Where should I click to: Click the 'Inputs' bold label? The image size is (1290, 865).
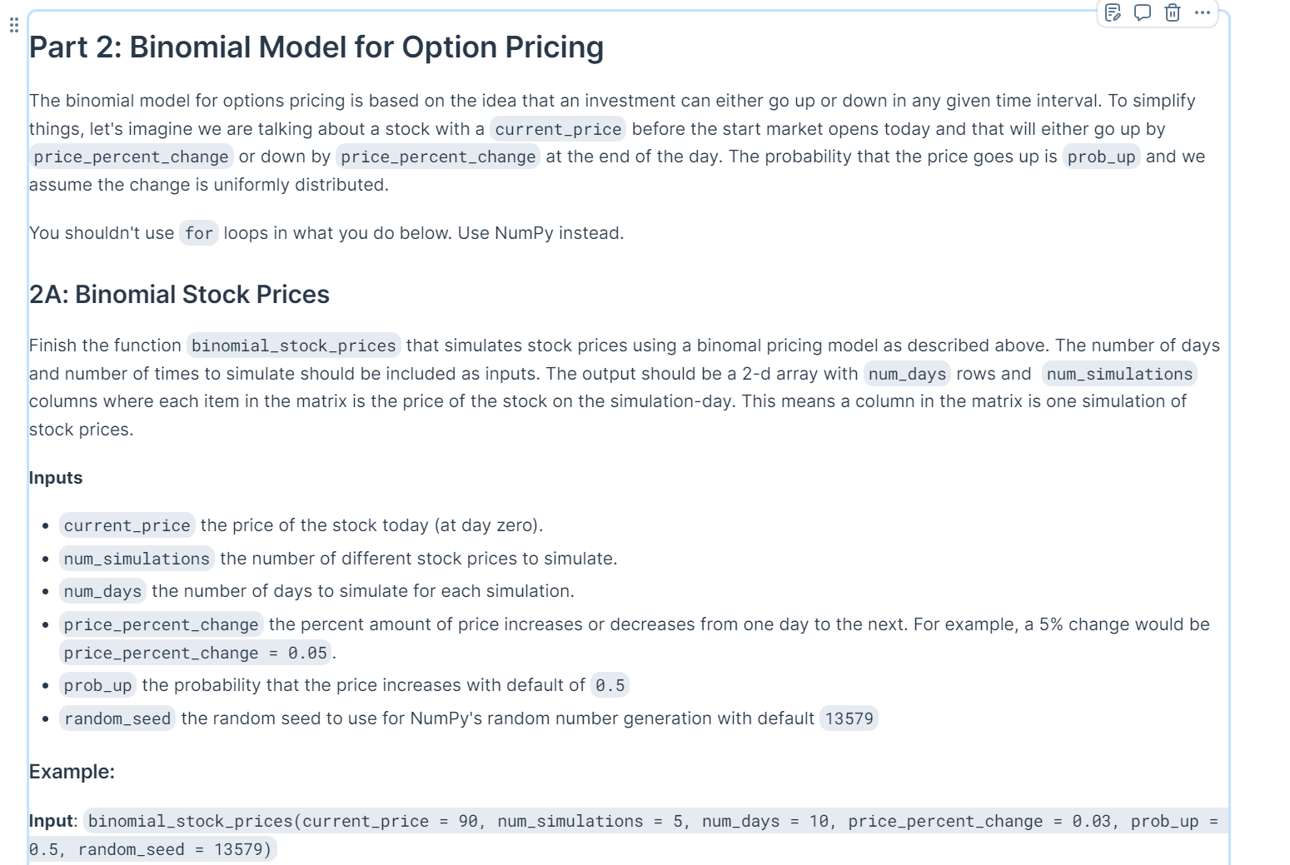tap(55, 477)
